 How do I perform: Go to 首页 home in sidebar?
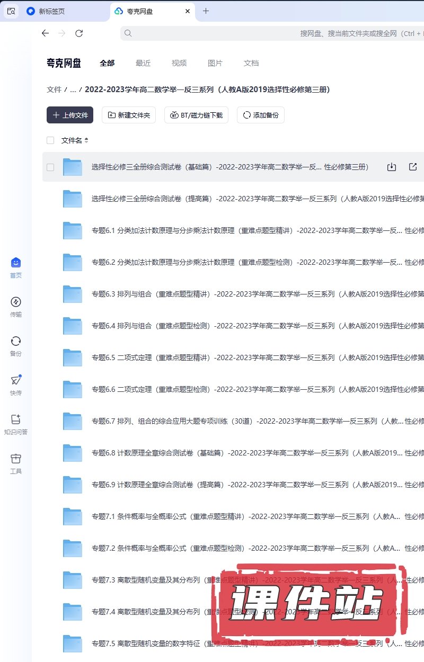15,263
